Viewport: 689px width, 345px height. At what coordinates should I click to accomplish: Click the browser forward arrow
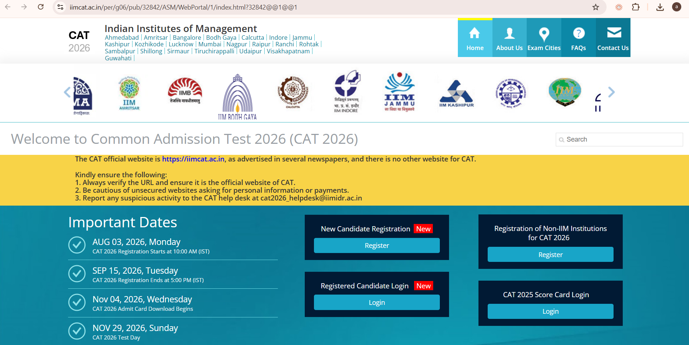(x=24, y=7)
